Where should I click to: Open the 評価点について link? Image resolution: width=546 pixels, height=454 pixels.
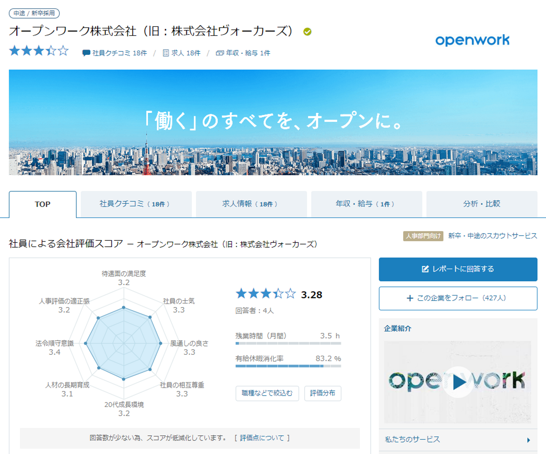262,438
